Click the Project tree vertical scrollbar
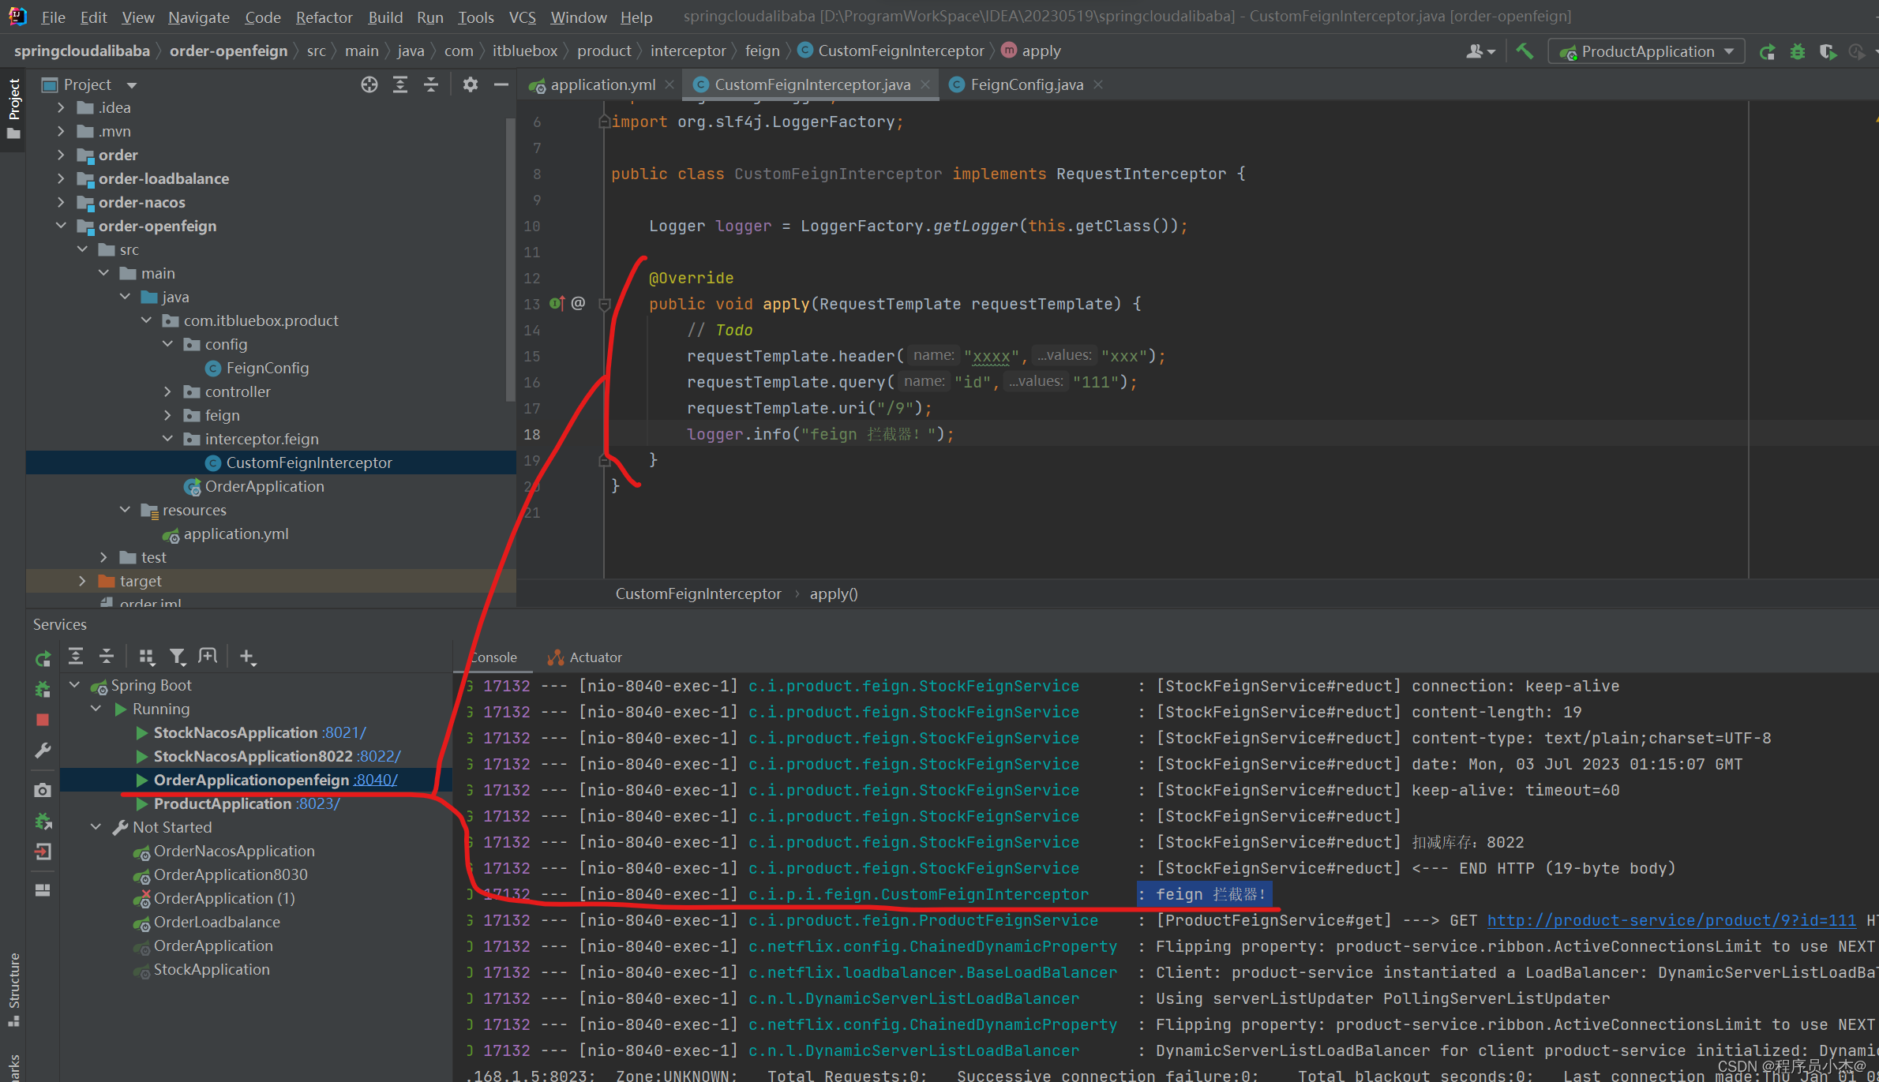Viewport: 1879px width, 1082px height. 510,260
